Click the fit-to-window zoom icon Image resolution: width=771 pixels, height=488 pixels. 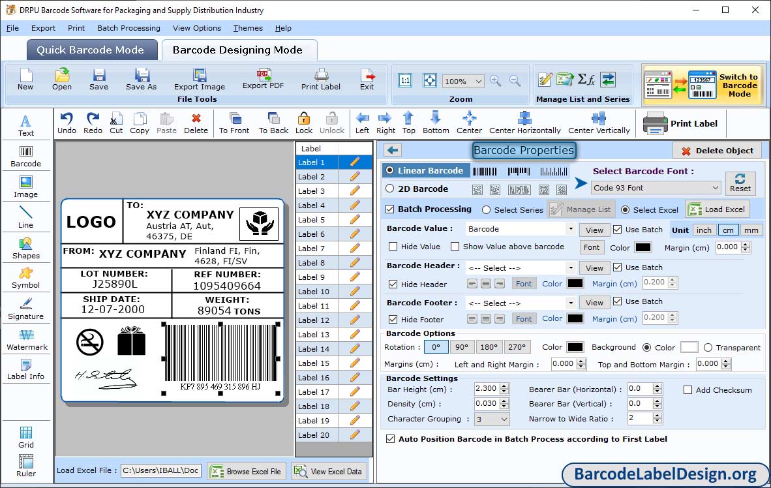(430, 81)
